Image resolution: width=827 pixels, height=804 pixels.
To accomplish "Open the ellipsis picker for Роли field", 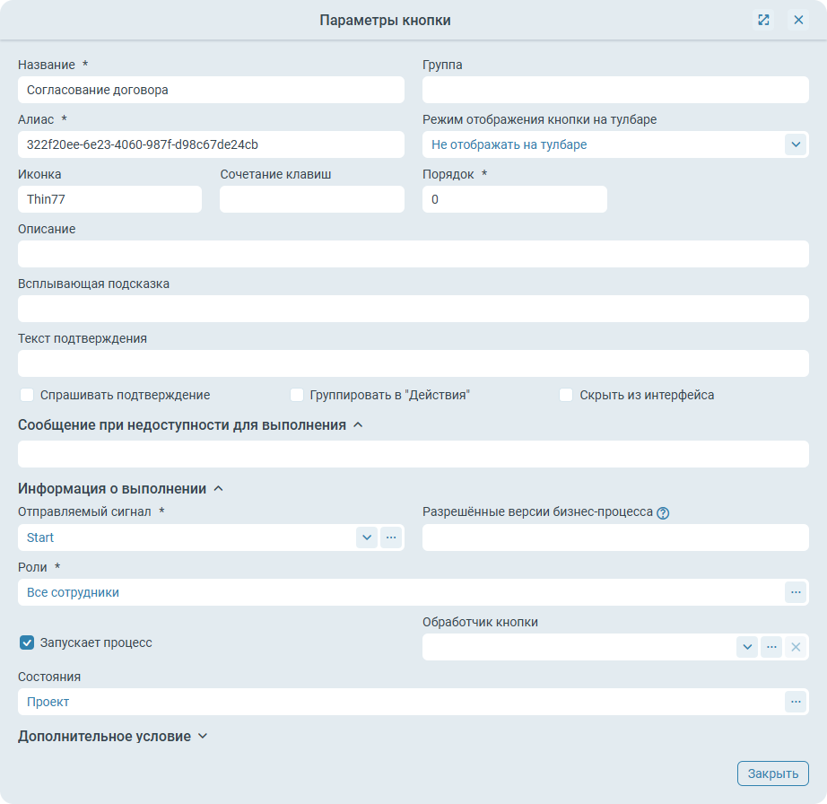I will click(795, 592).
